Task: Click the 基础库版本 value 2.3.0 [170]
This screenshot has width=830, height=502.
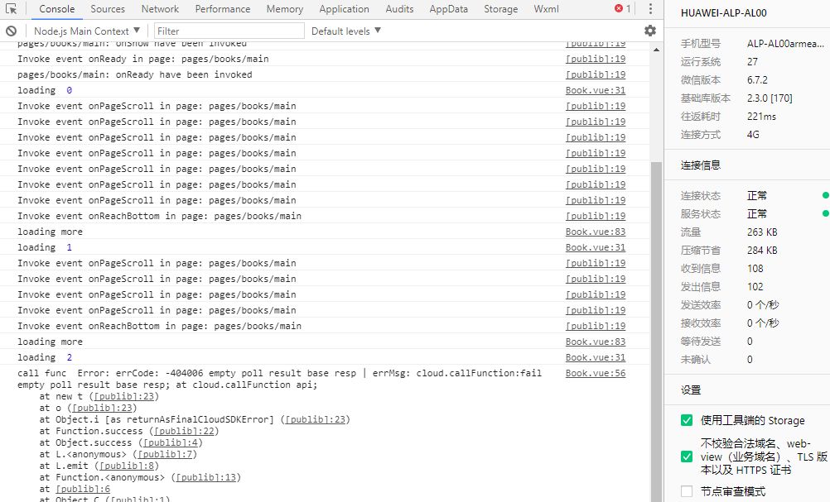Action: (770, 98)
